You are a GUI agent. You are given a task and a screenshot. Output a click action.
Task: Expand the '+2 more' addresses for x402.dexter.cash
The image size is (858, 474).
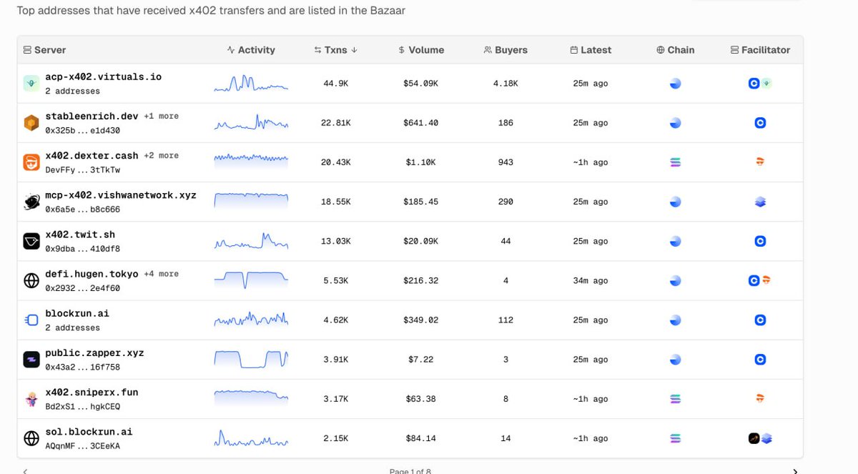pos(162,155)
